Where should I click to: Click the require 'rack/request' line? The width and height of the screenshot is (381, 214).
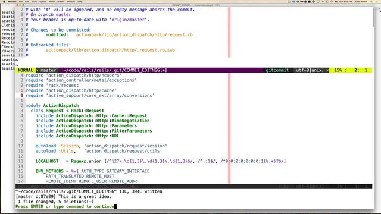point(54,86)
